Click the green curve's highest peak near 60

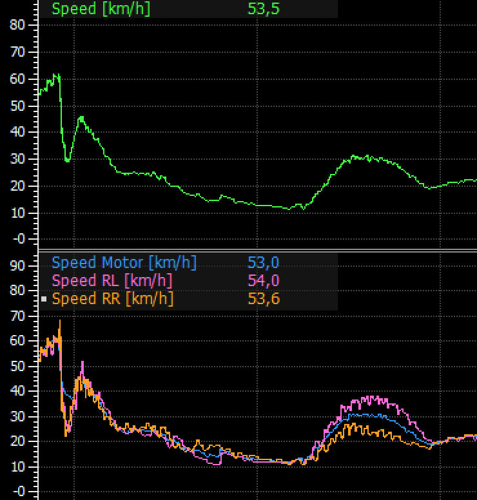(x=57, y=75)
